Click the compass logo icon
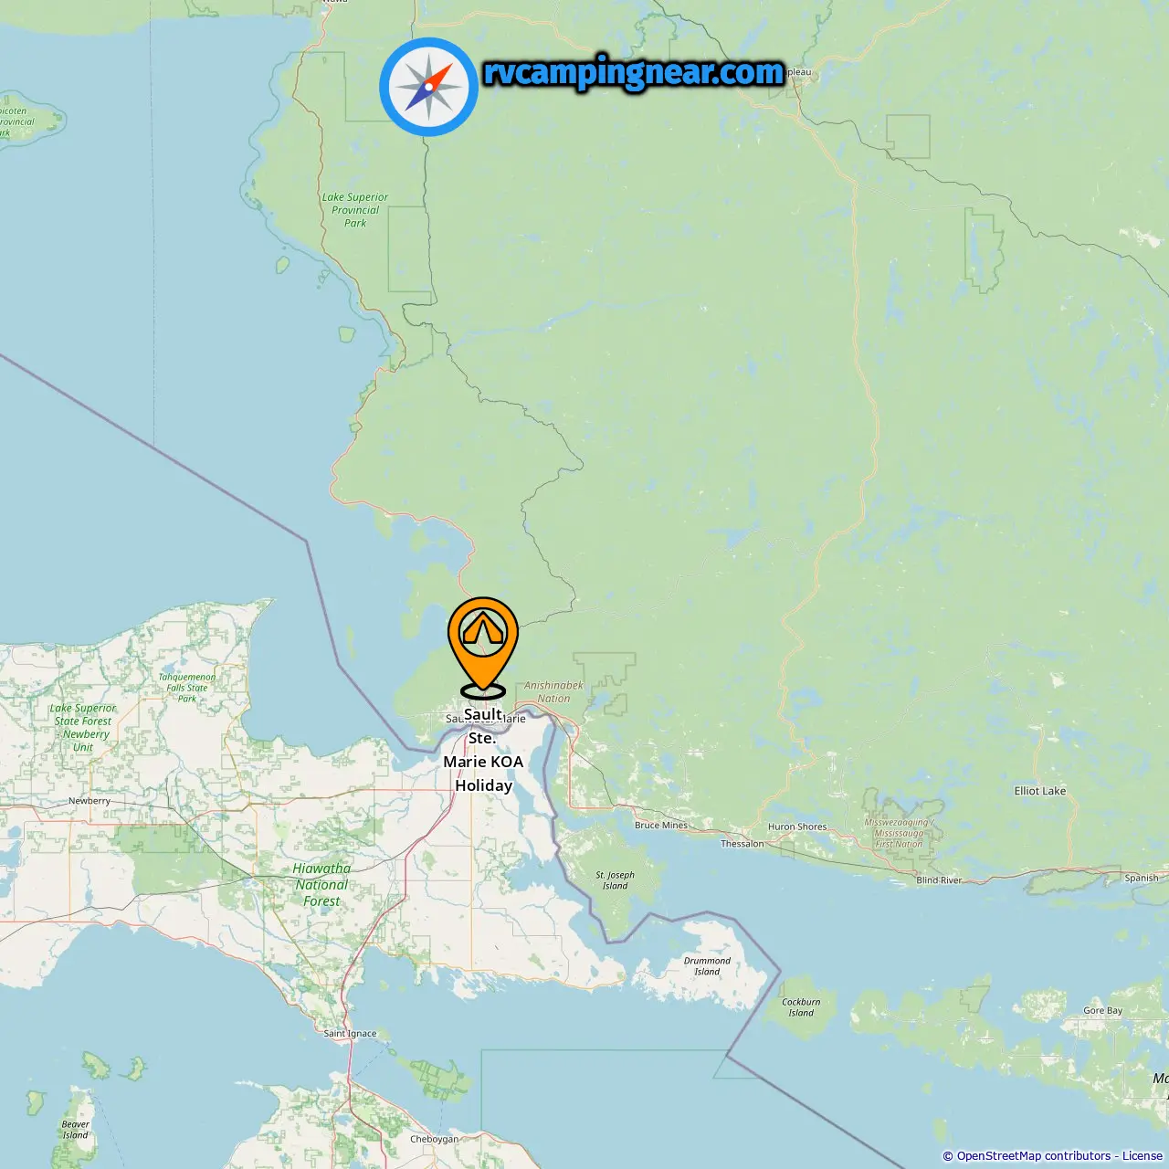This screenshot has width=1169, height=1169. tap(428, 87)
